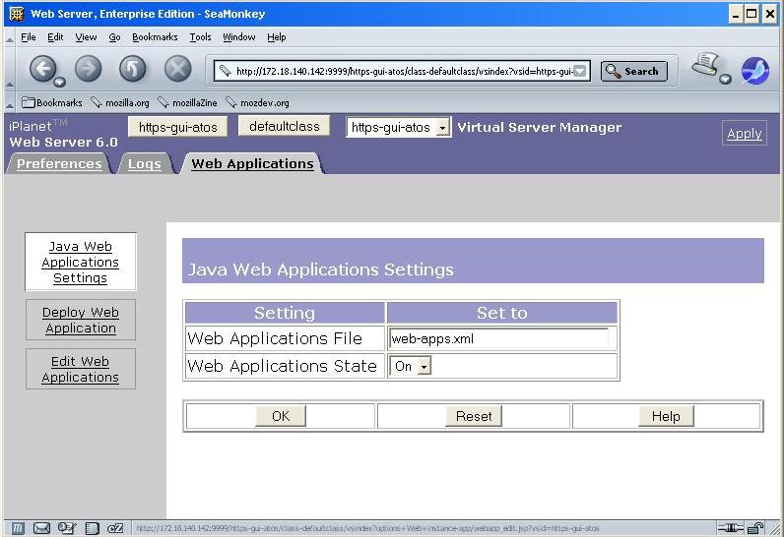784x537 pixels.
Task: Stop page loading with the Stop button
Action: (x=177, y=69)
